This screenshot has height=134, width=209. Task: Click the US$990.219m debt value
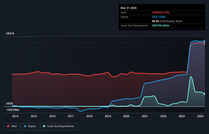[161, 12]
